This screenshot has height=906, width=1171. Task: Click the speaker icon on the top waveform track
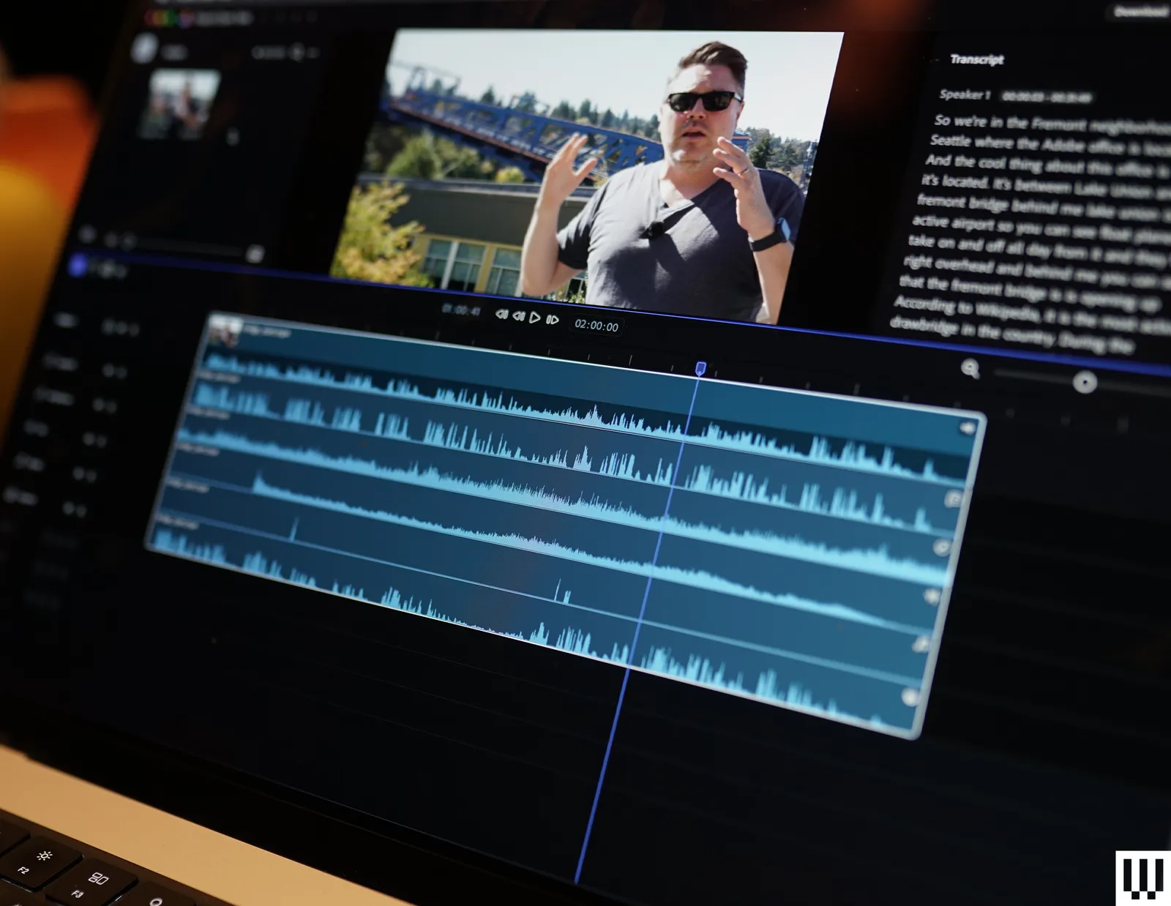click(967, 428)
